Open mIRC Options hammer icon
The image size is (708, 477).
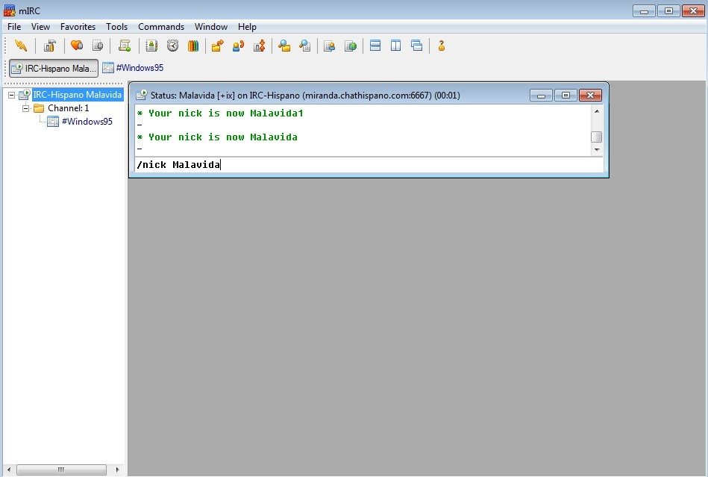(50, 46)
